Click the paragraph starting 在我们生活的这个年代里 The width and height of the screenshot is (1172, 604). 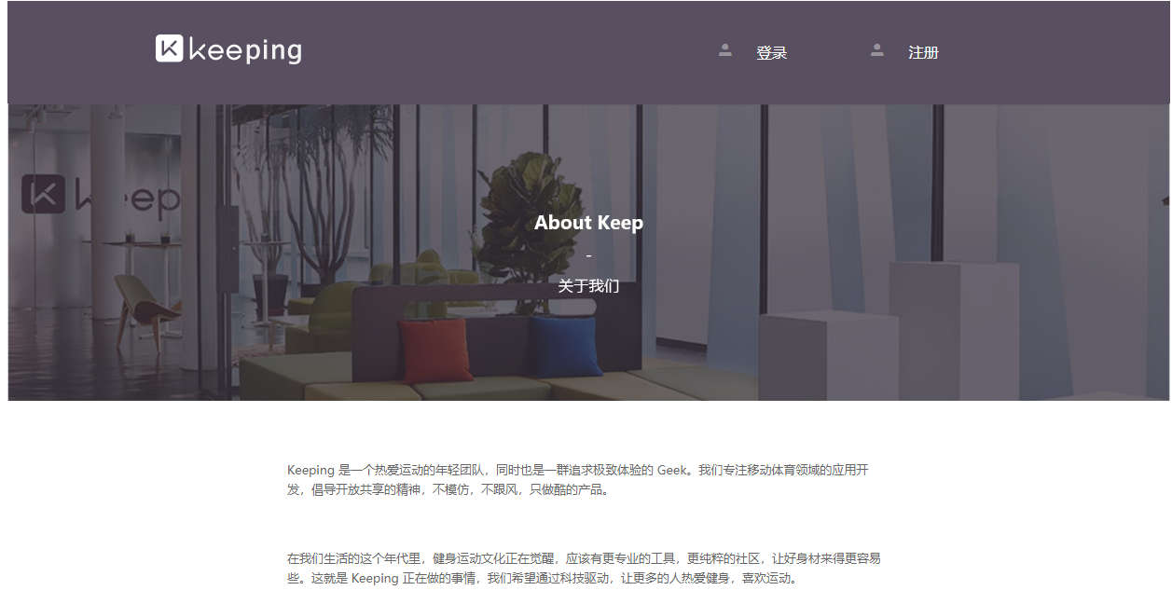(584, 569)
